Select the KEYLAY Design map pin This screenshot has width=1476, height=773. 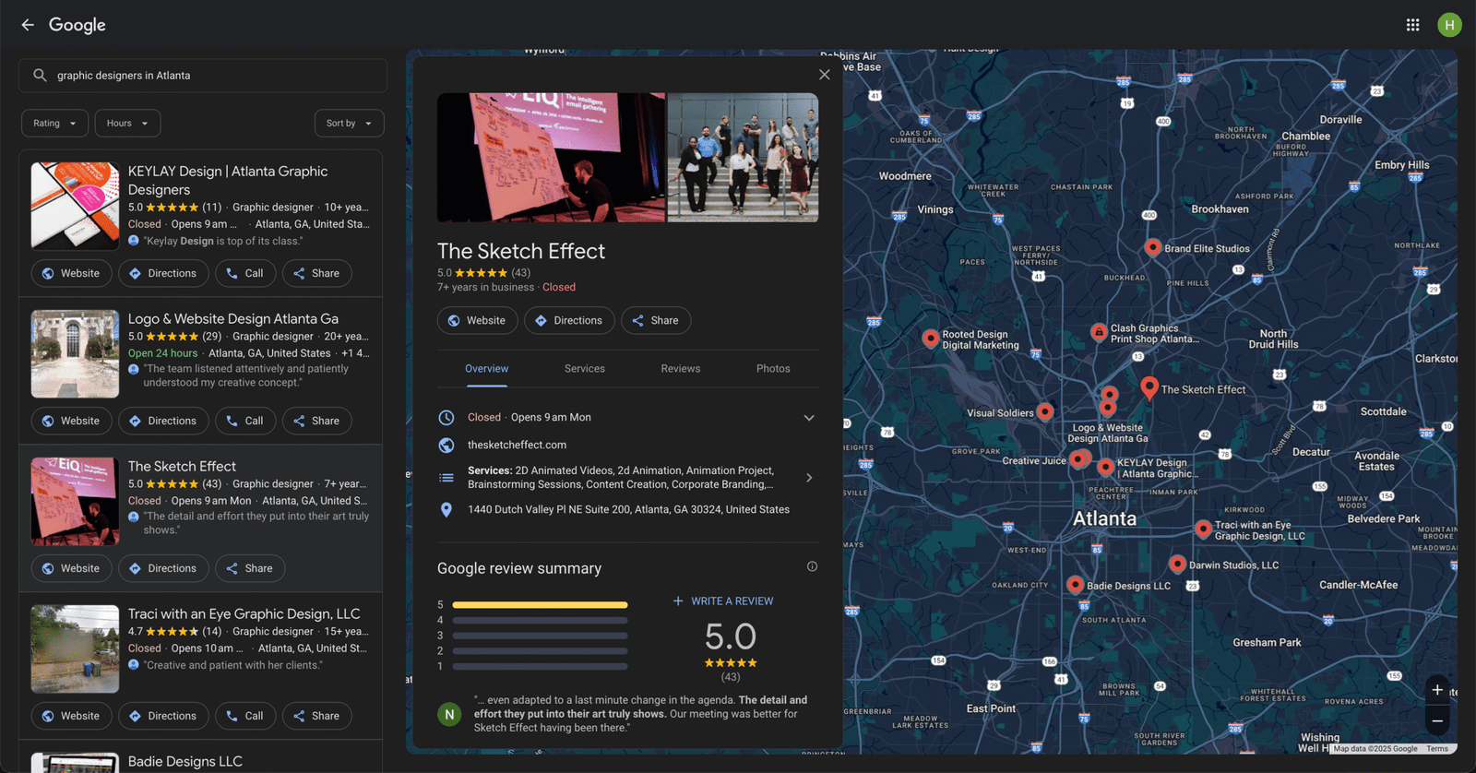pyautogui.click(x=1106, y=467)
